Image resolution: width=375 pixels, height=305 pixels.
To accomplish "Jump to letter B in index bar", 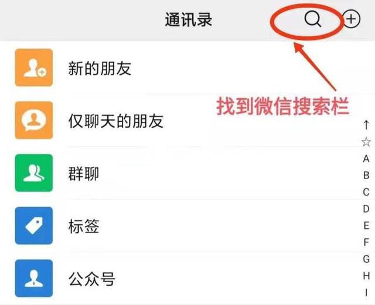I will [366, 176].
